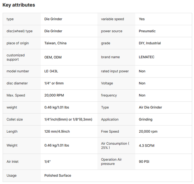The width and height of the screenshot is (194, 184).
Task: Select the DIY, Industrial grade value
Action: tap(150, 43)
